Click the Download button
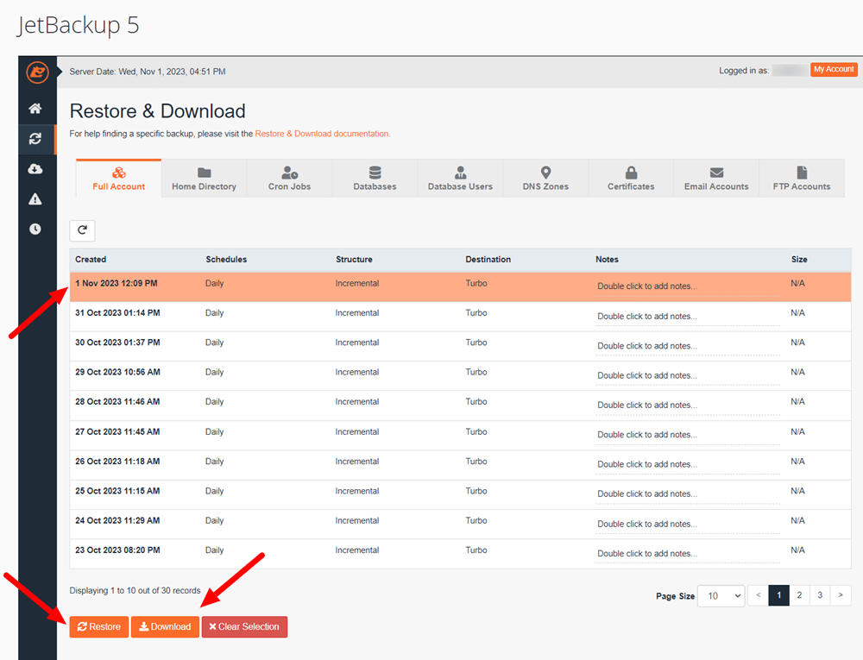The width and height of the screenshot is (863, 660). pyautogui.click(x=165, y=627)
